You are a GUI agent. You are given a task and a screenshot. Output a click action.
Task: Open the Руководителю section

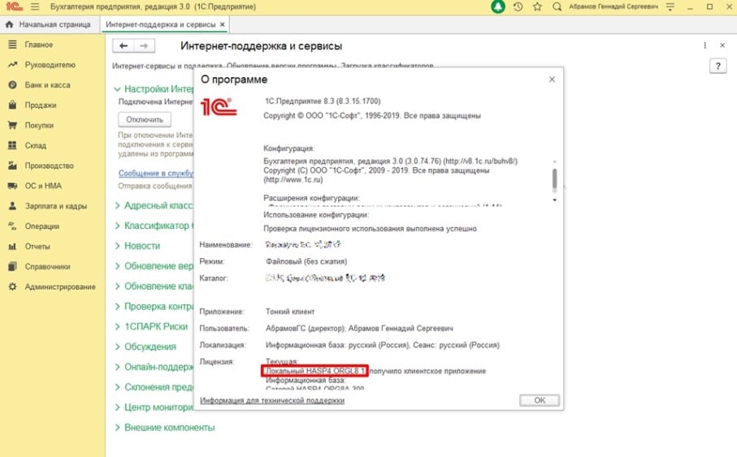[x=50, y=65]
